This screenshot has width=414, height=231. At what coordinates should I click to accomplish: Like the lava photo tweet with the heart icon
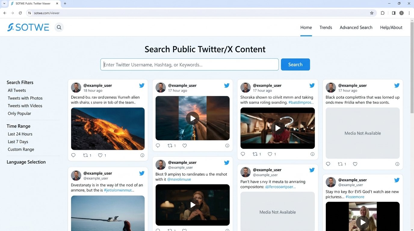(x=100, y=155)
